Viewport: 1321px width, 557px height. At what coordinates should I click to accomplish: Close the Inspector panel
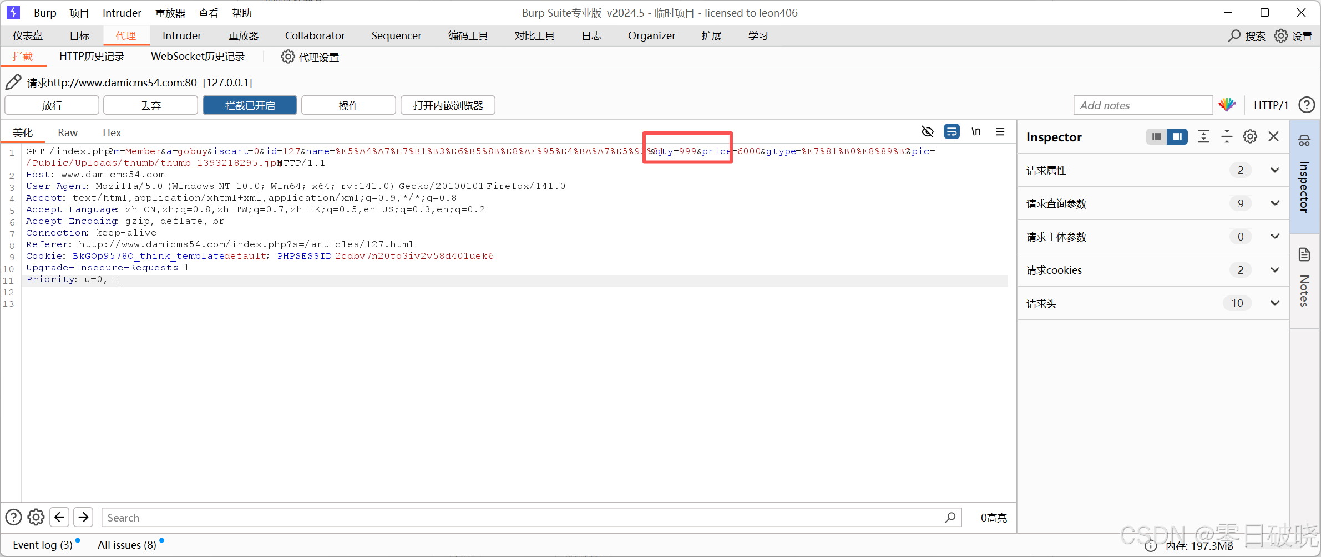pos(1274,137)
